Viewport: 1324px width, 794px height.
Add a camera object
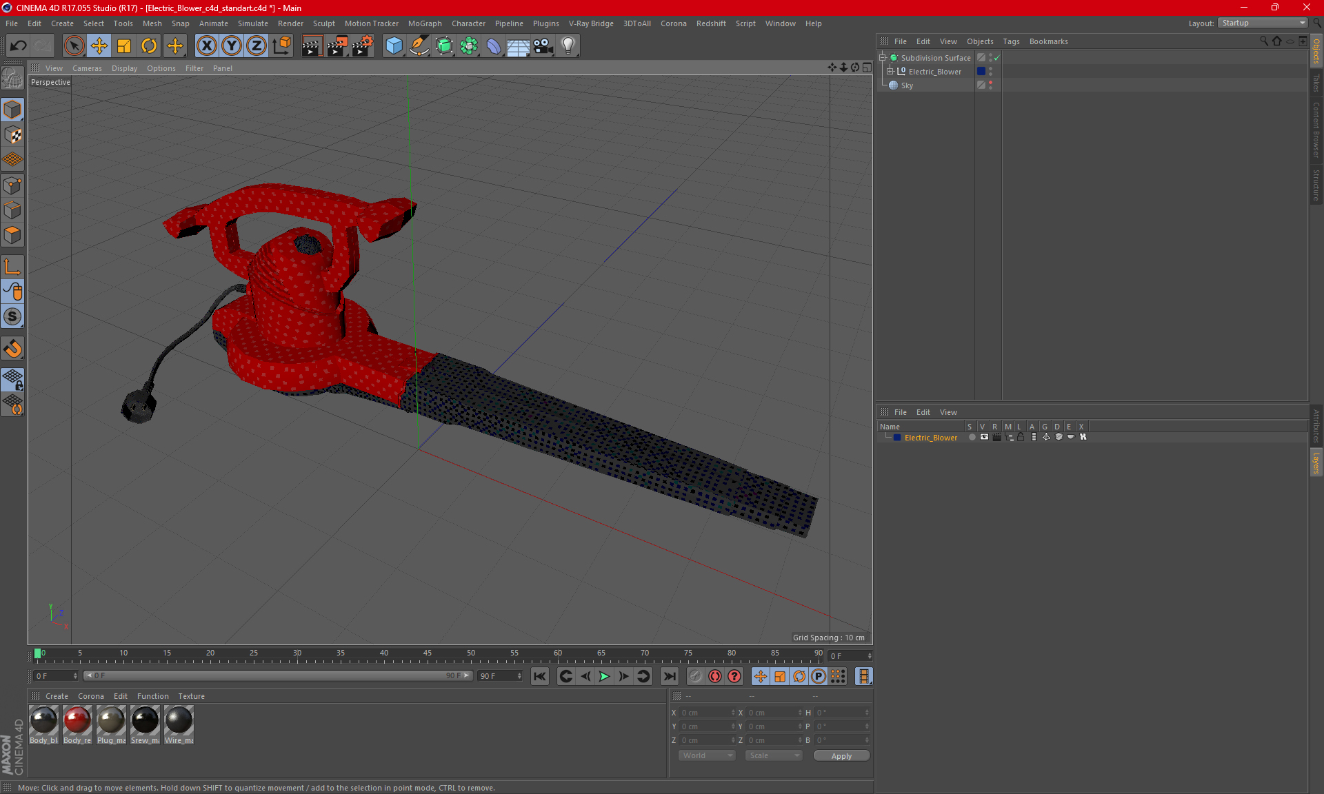click(543, 45)
